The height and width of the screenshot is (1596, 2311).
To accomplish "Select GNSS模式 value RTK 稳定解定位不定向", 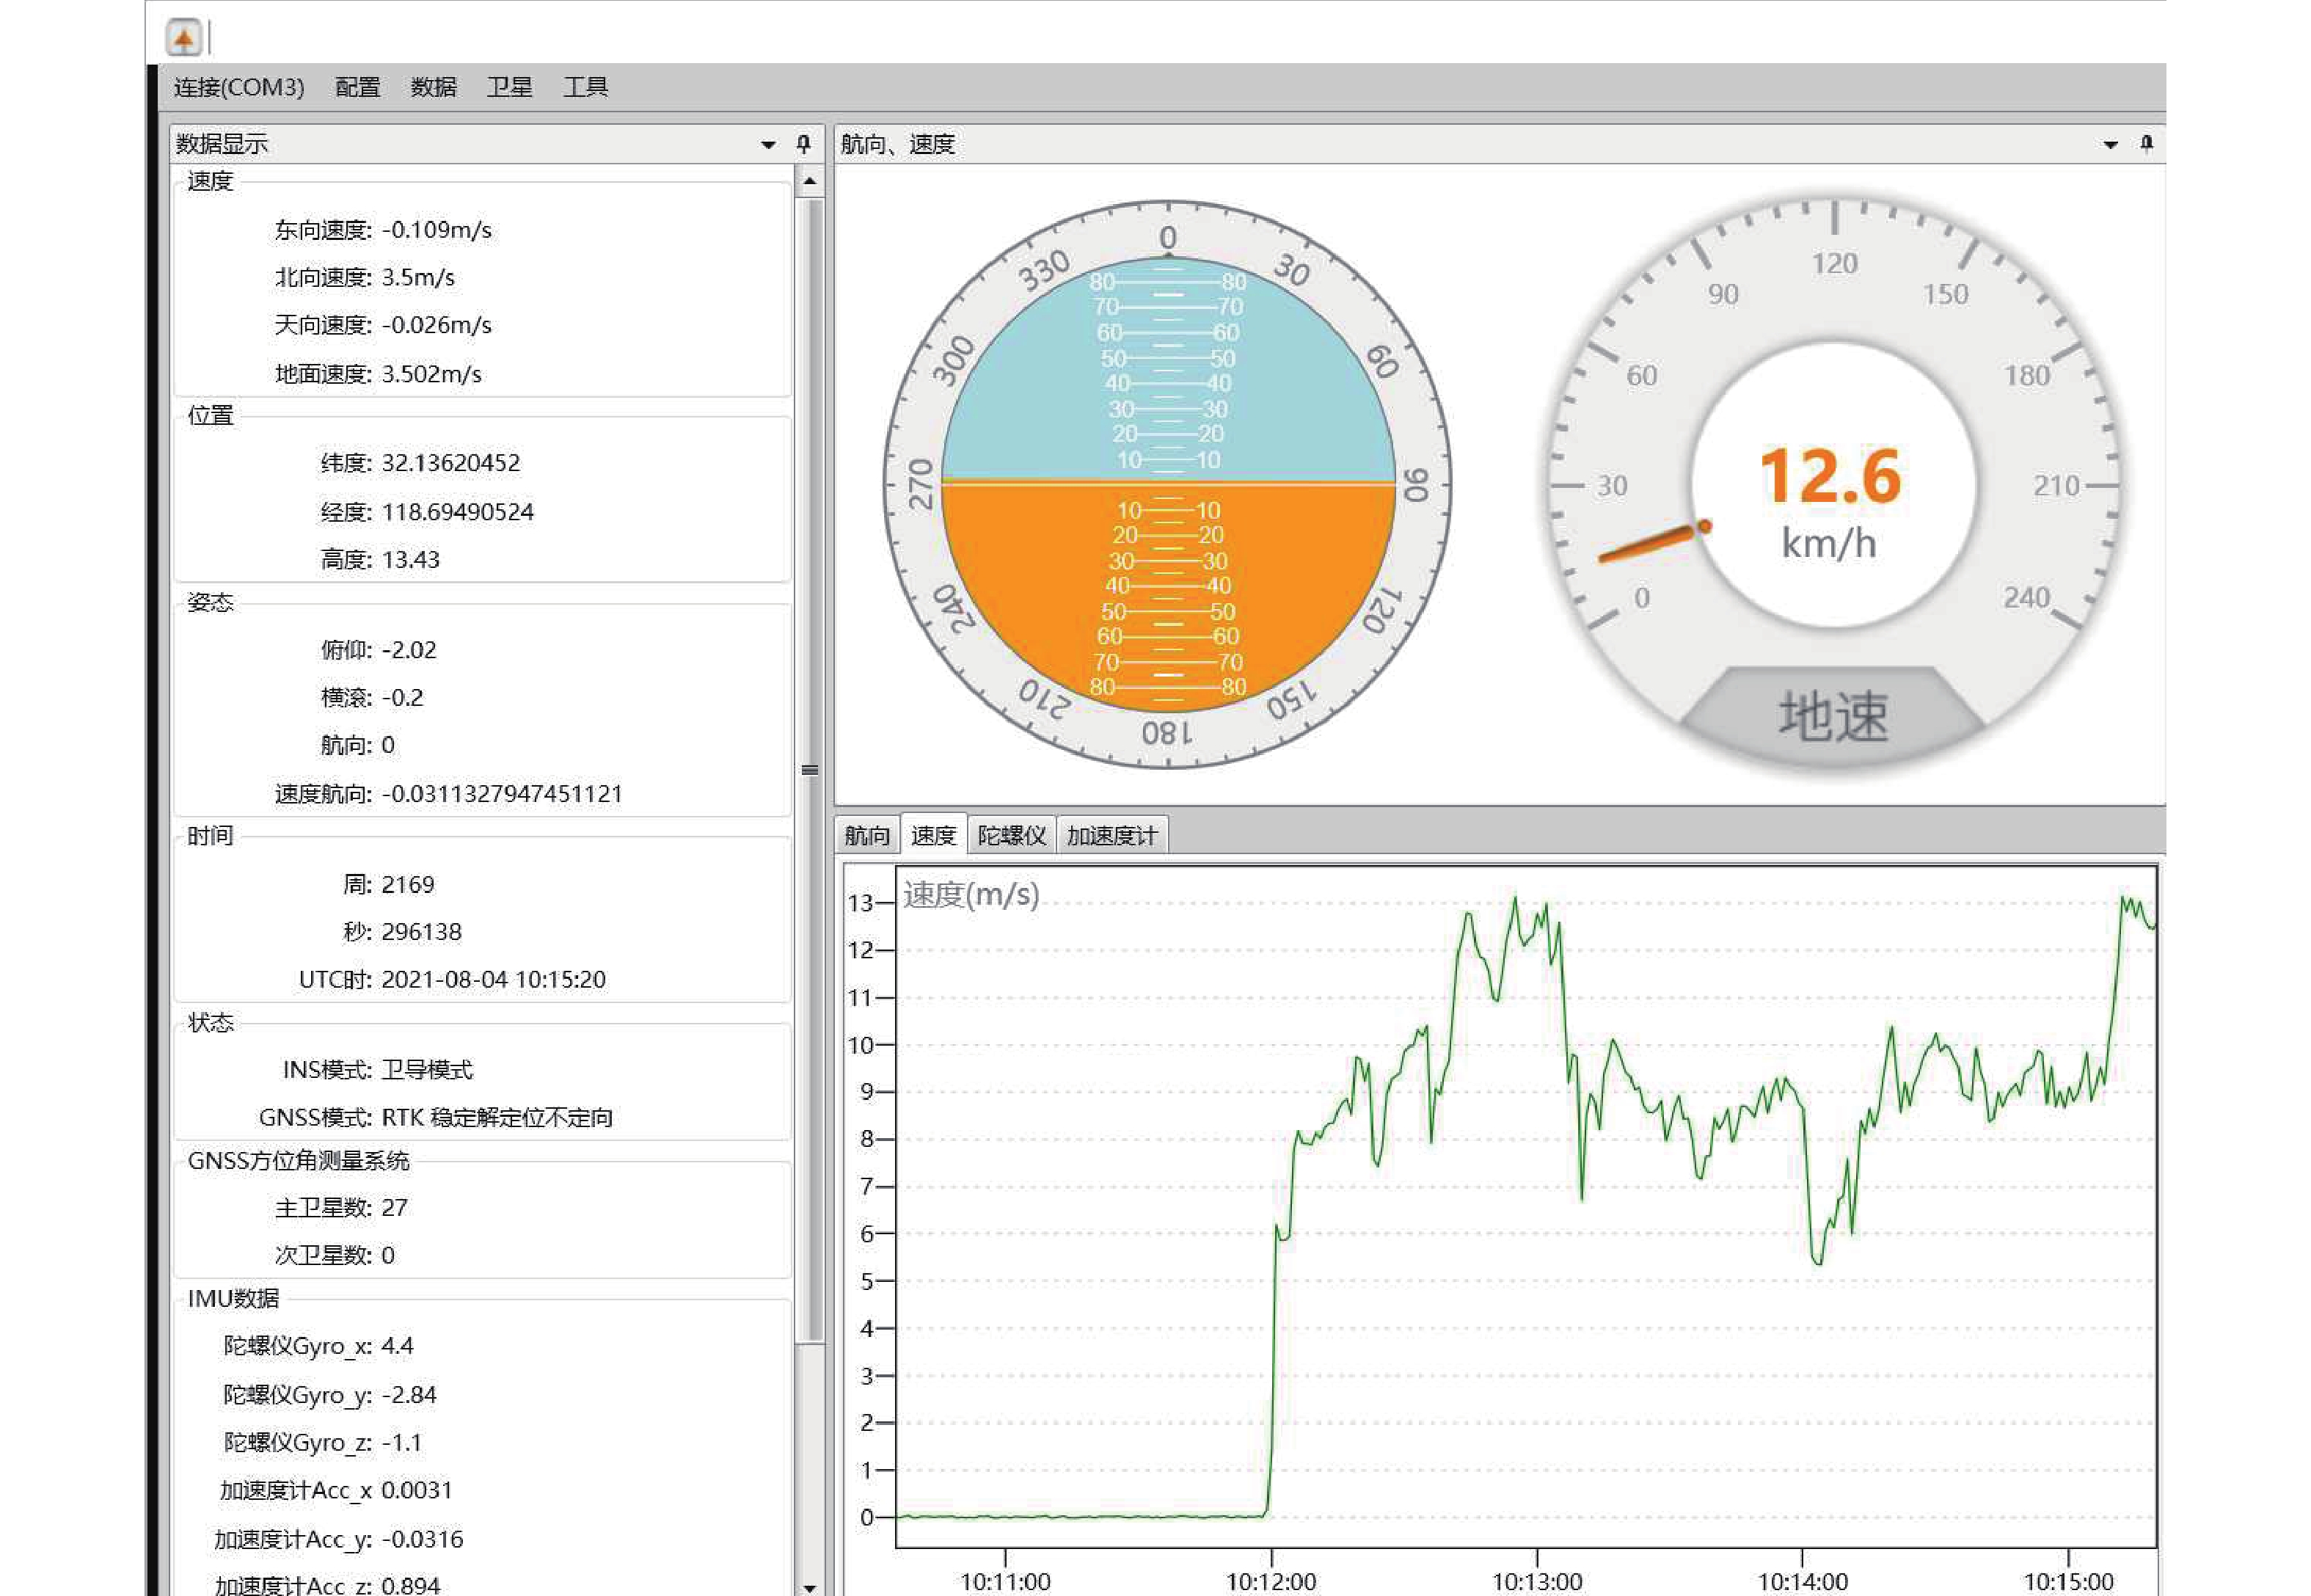I will pos(497,1117).
